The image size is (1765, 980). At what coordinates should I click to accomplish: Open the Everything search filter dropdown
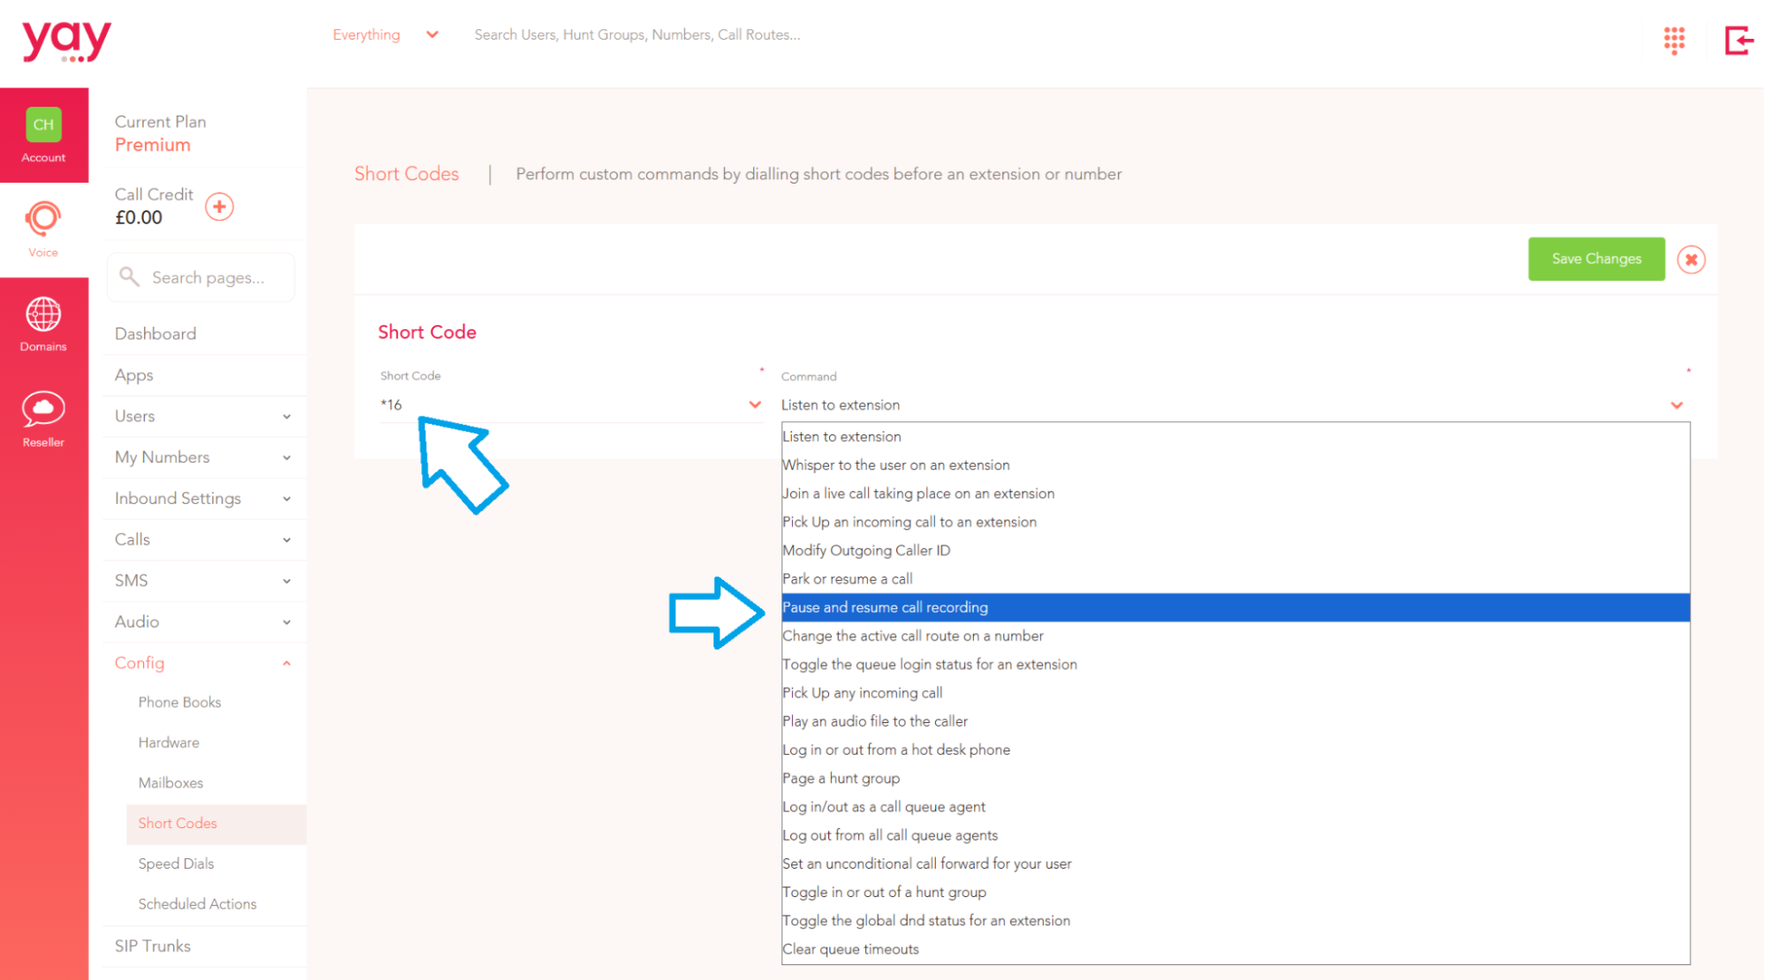pos(386,34)
